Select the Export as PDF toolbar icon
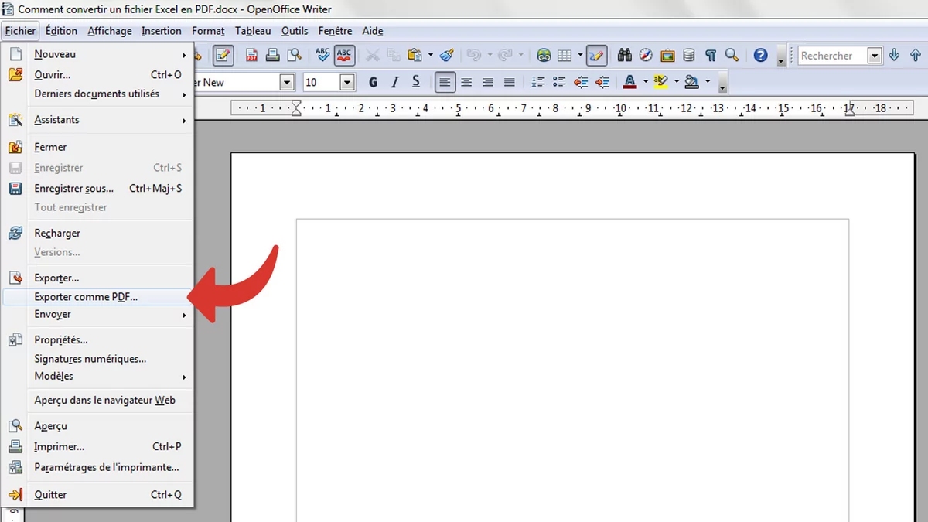The image size is (928, 522). pos(251,56)
